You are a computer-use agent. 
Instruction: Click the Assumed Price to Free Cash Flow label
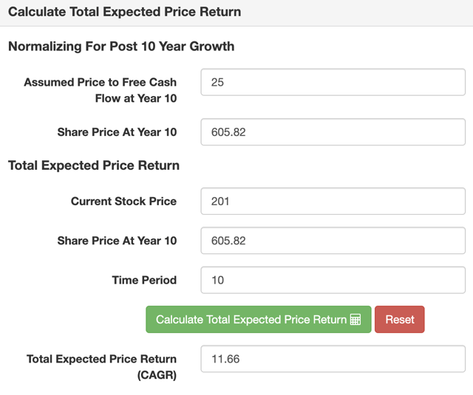click(x=101, y=90)
